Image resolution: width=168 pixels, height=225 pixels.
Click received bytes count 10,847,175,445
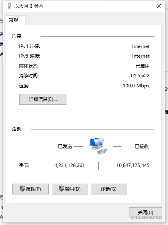pyautogui.click(x=133, y=165)
